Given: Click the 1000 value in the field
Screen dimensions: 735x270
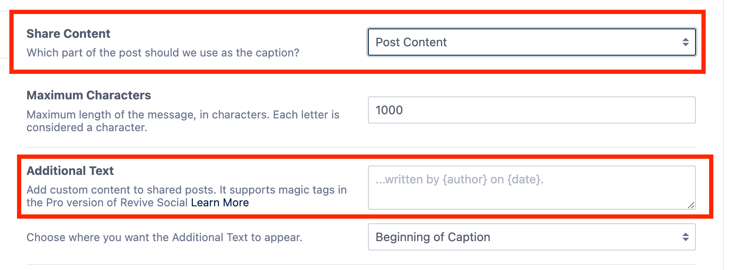Looking at the screenshot, I should click(389, 110).
